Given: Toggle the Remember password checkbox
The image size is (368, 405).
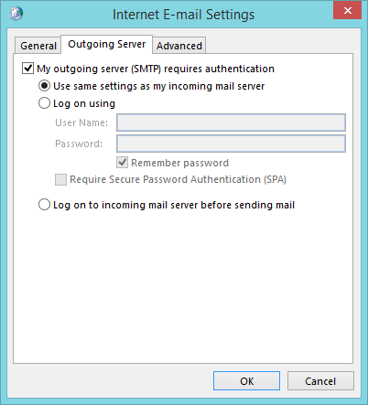Looking at the screenshot, I should 122,163.
